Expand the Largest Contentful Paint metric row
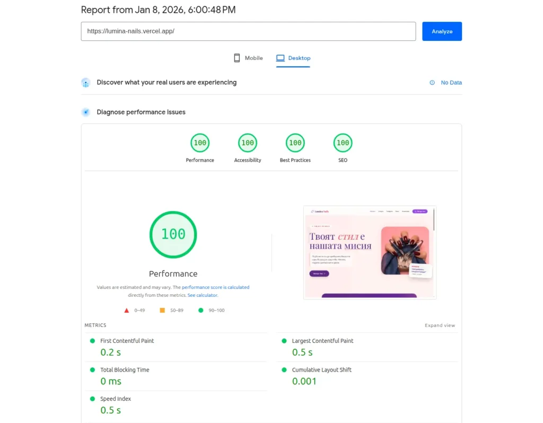 (322, 341)
